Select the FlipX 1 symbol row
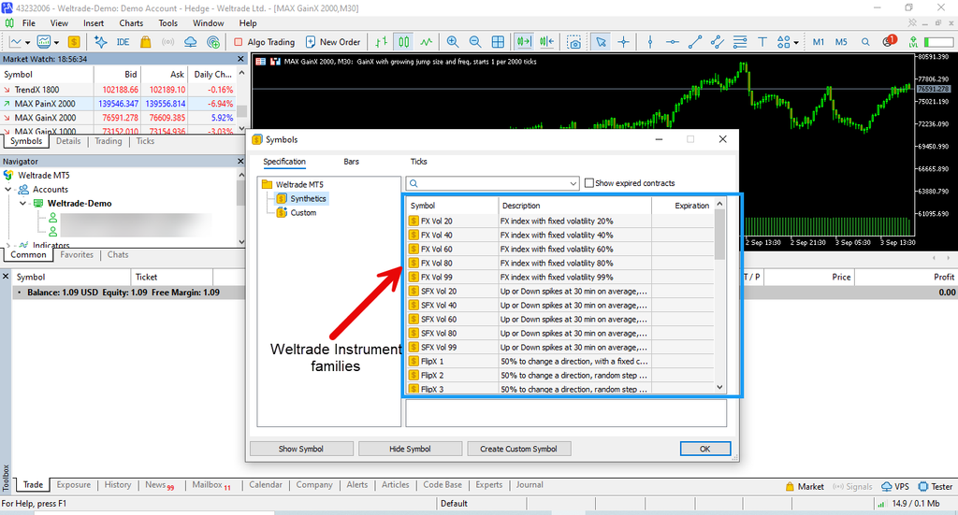958x515 pixels. click(560, 361)
